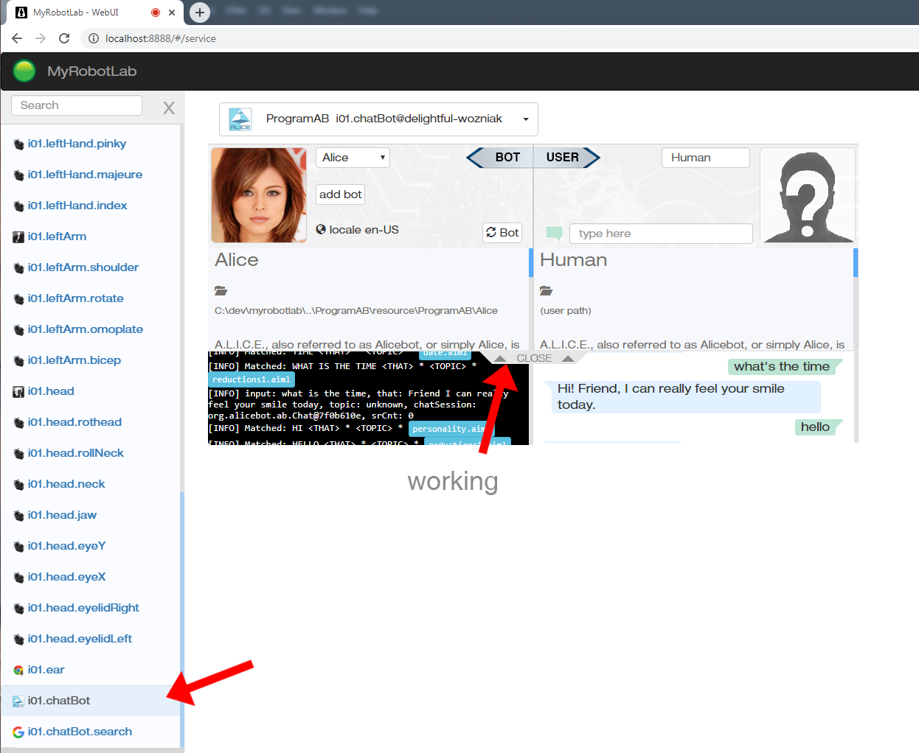The width and height of the screenshot is (919, 753).
Task: Click the Human username field
Action: [706, 158]
